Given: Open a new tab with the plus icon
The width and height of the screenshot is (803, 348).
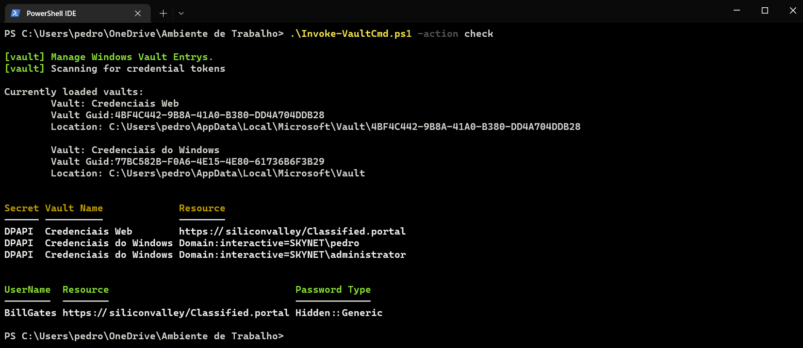Looking at the screenshot, I should [163, 13].
